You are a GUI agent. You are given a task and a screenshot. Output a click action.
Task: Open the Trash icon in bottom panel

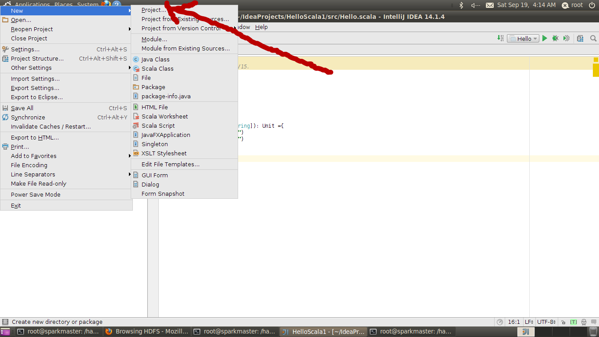593,332
